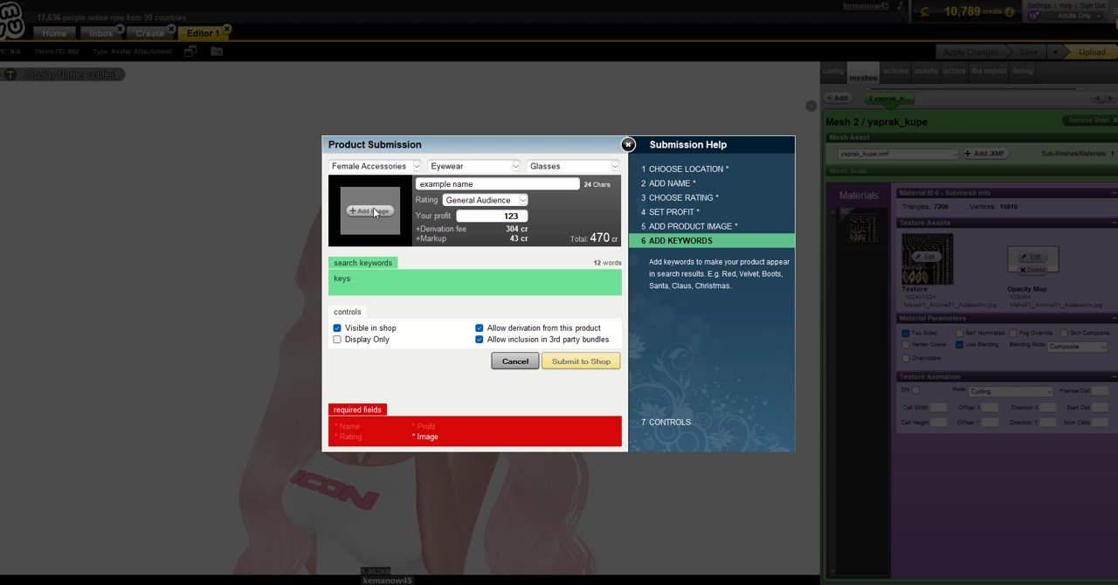Image resolution: width=1118 pixels, height=585 pixels.
Task: Switch to the actors tab
Action: point(954,72)
